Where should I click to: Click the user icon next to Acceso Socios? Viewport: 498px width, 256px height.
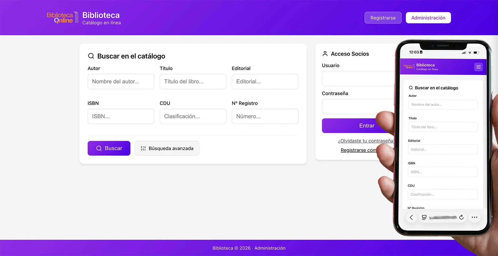coord(325,54)
